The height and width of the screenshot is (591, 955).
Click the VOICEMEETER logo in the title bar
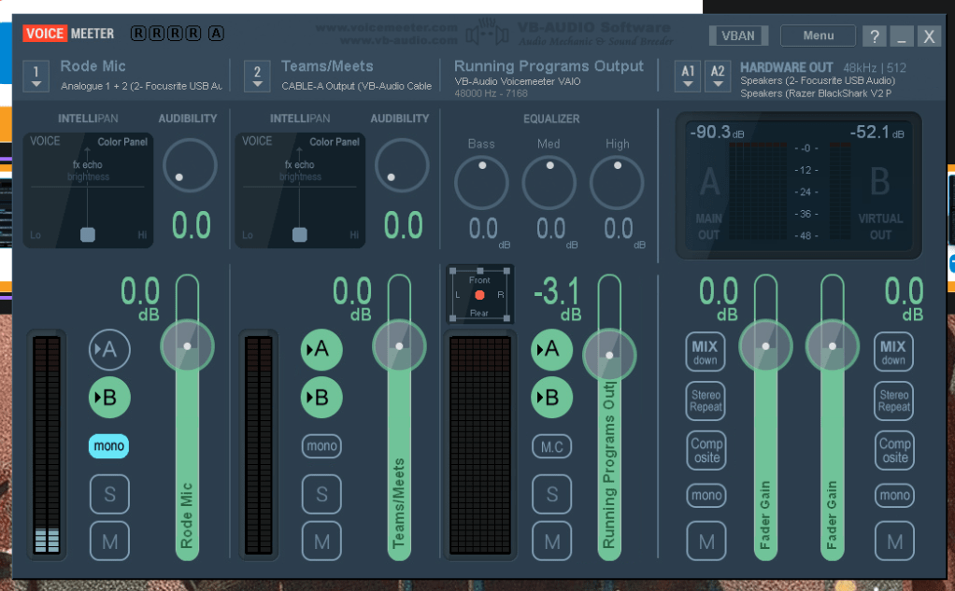click(x=68, y=34)
